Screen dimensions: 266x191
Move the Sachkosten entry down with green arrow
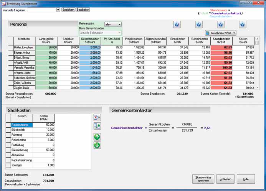[97, 145]
